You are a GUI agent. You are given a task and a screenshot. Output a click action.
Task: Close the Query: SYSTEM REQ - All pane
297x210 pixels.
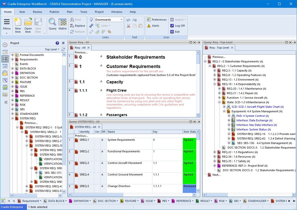(x=195, y=122)
